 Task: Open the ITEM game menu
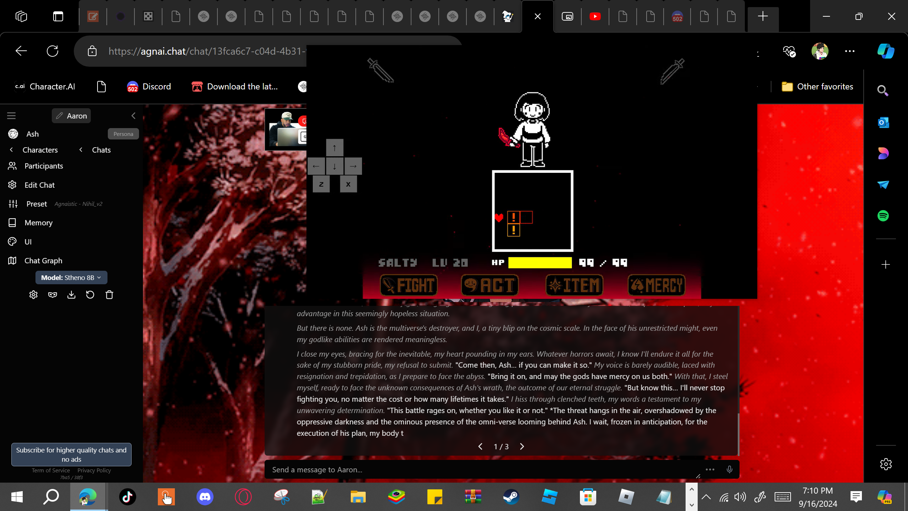point(574,285)
